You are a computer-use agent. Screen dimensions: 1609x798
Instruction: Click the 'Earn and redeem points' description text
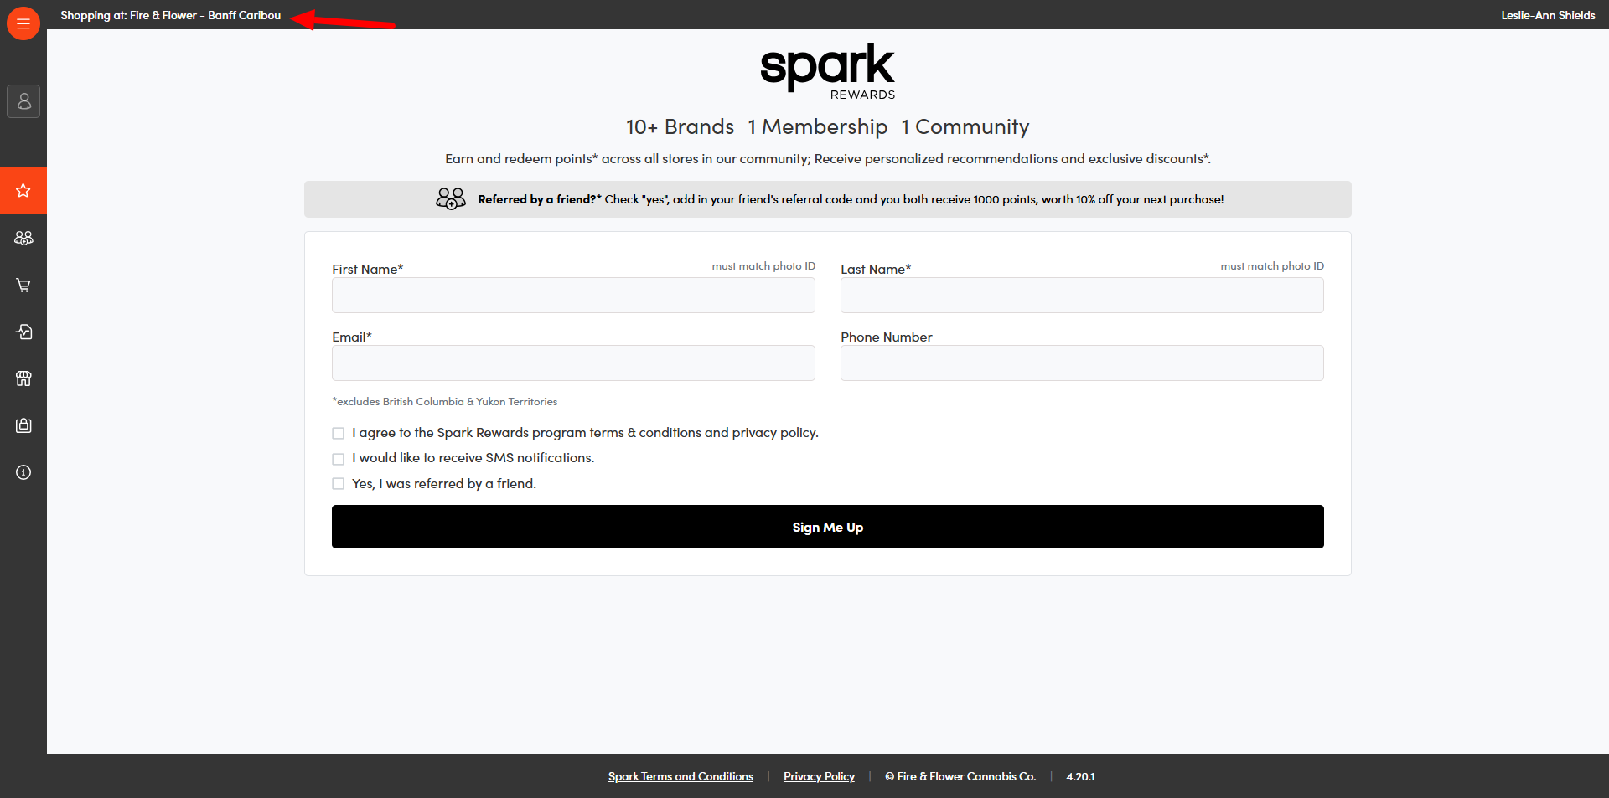[828, 159]
